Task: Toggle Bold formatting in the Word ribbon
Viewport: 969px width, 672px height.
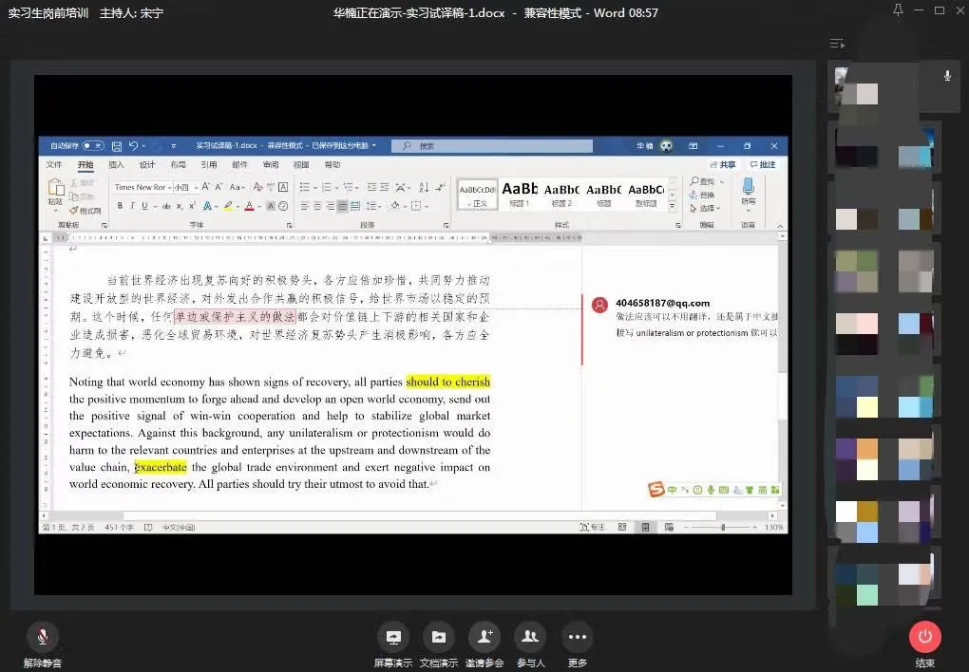Action: 119,206
